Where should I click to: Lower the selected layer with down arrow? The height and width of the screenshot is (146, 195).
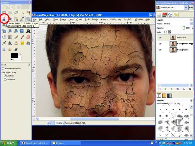(172, 89)
